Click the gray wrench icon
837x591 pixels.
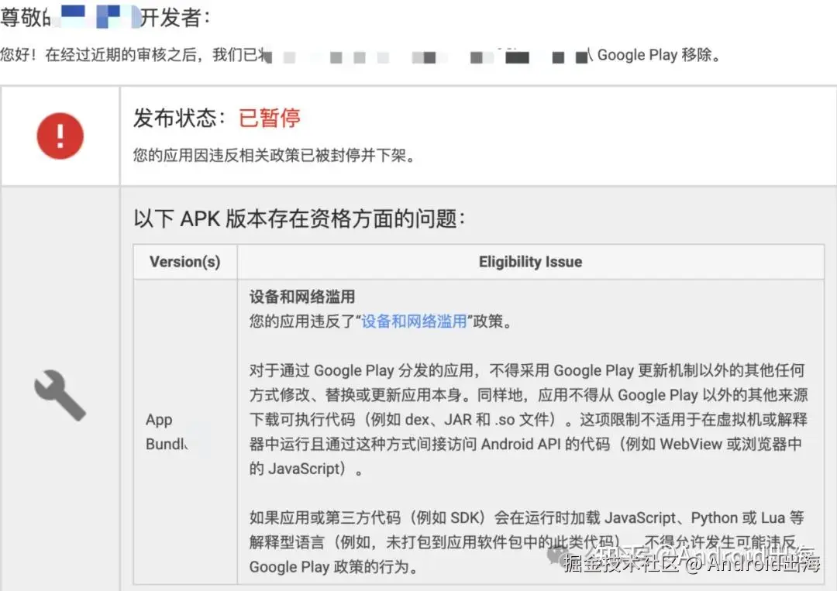tap(60, 395)
